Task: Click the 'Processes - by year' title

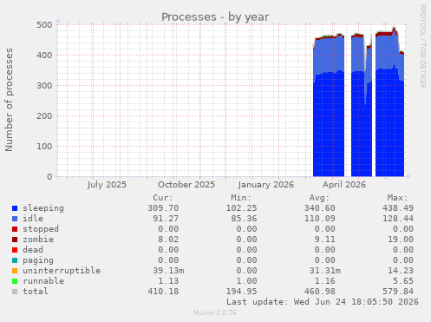Action: click(x=215, y=17)
